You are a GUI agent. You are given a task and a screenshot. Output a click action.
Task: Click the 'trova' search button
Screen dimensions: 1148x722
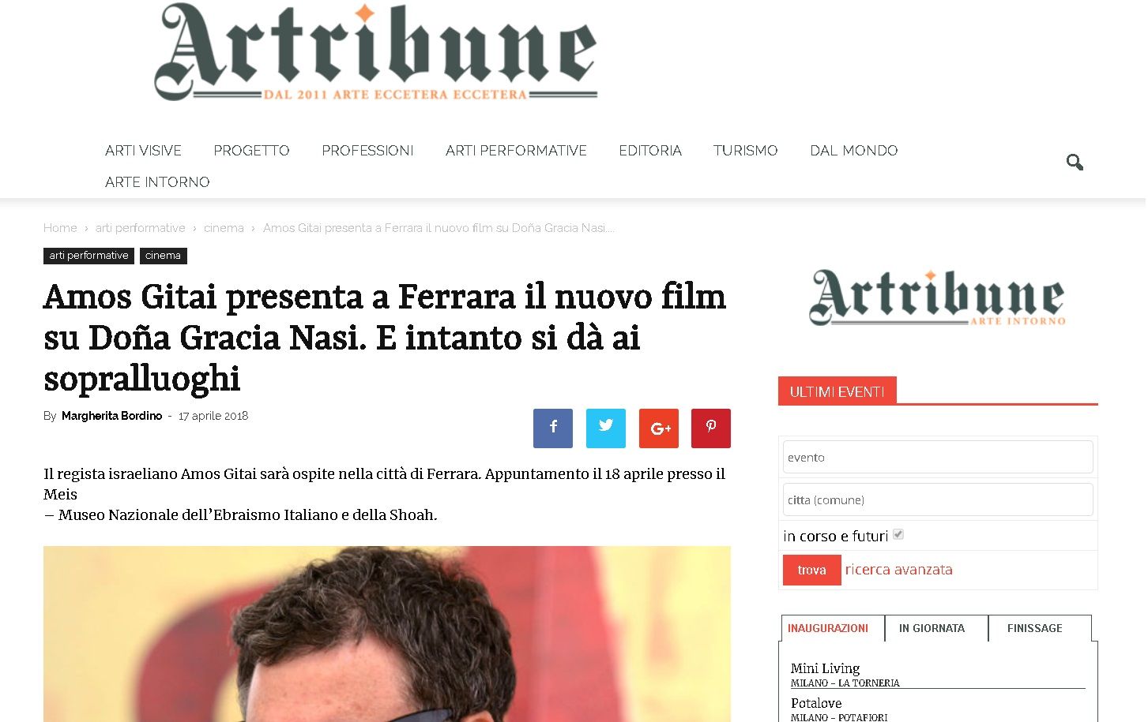pos(811,570)
